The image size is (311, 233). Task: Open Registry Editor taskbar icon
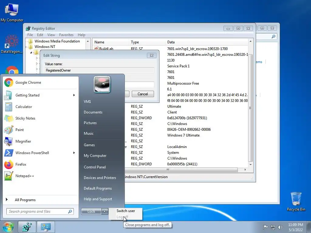[x=27, y=227]
